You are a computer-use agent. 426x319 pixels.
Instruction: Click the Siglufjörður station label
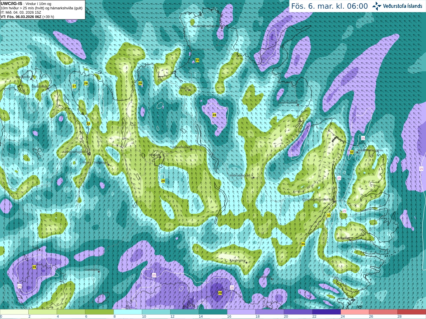(23, 77)
